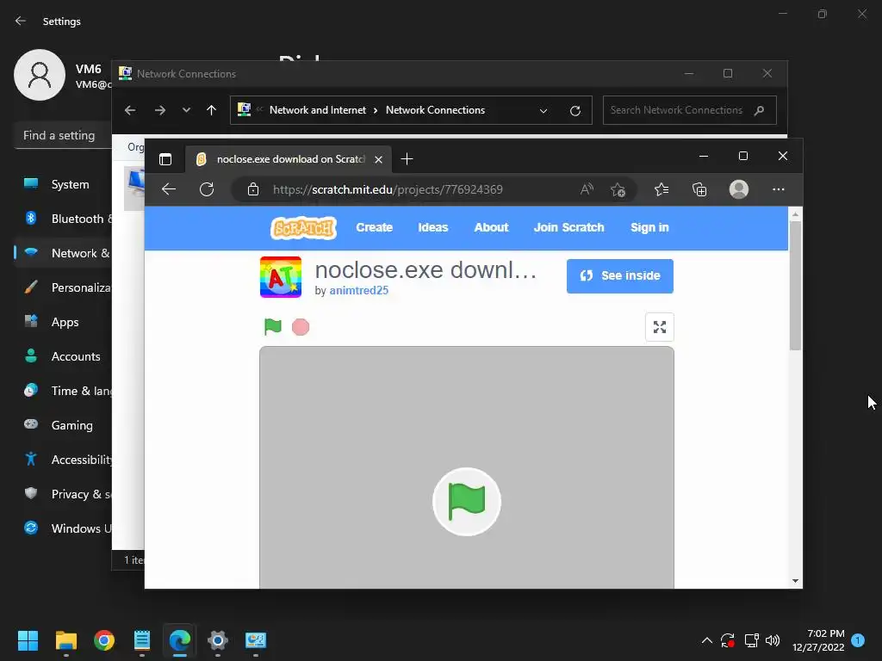
Task: Open the Create page on Scratch
Action: (x=374, y=227)
